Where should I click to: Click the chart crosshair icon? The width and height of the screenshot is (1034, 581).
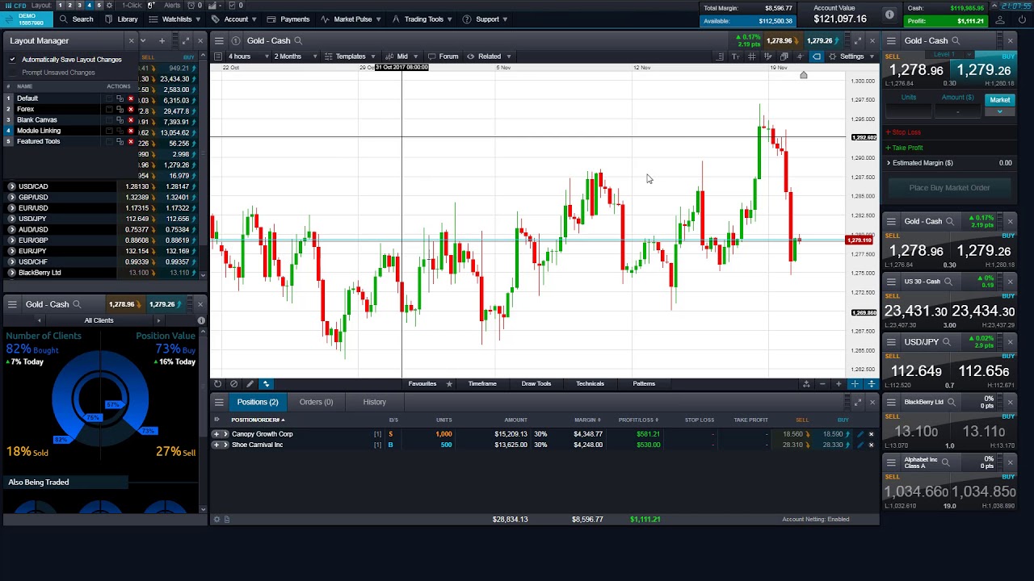800,56
